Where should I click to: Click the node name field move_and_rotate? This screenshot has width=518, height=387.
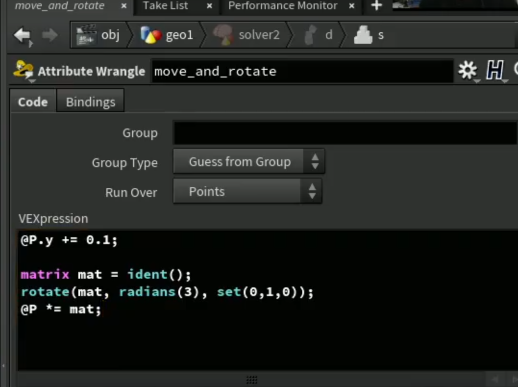point(302,71)
